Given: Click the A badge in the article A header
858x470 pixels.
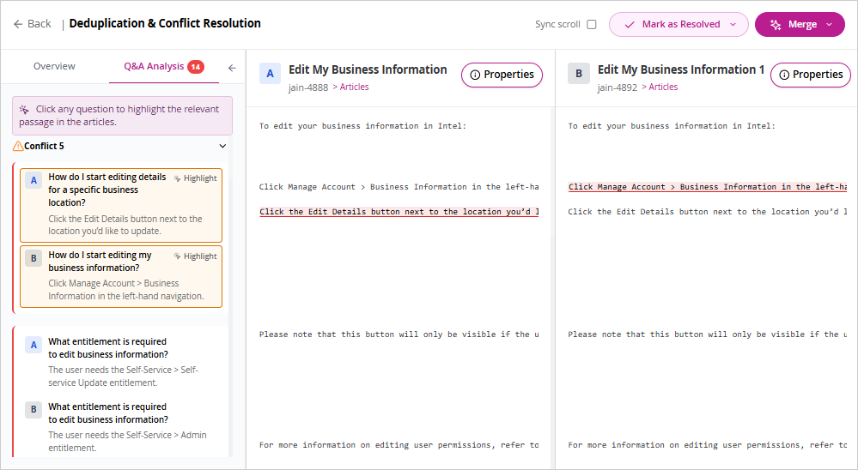Looking at the screenshot, I should tap(270, 73).
